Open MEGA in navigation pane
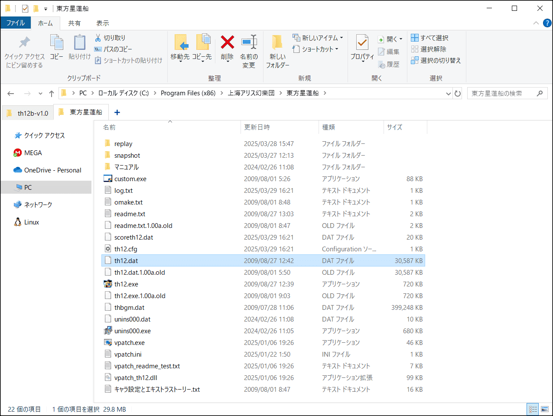 click(x=29, y=153)
